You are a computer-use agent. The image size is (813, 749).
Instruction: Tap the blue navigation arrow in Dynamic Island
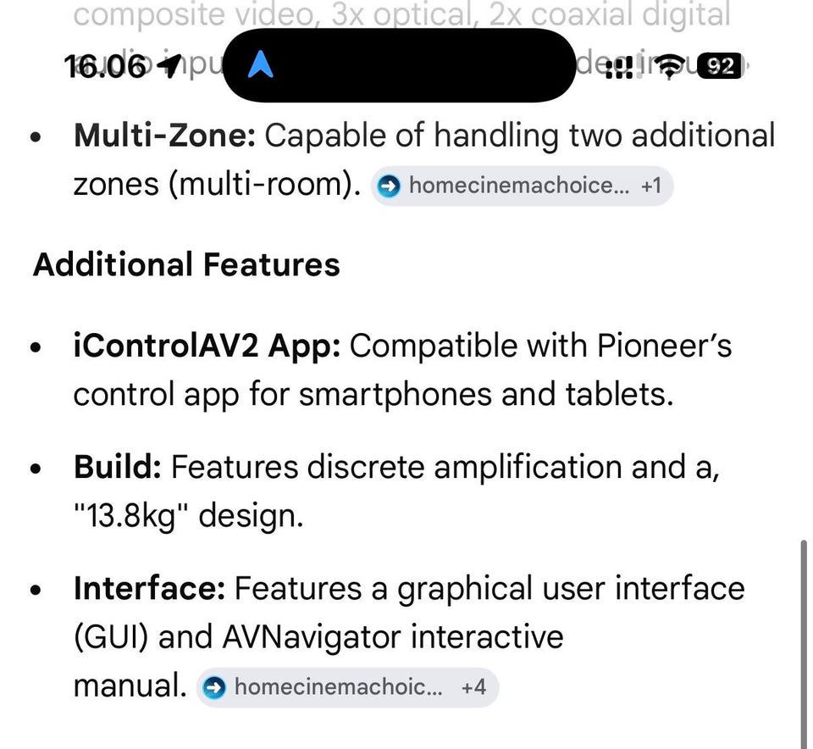261,65
